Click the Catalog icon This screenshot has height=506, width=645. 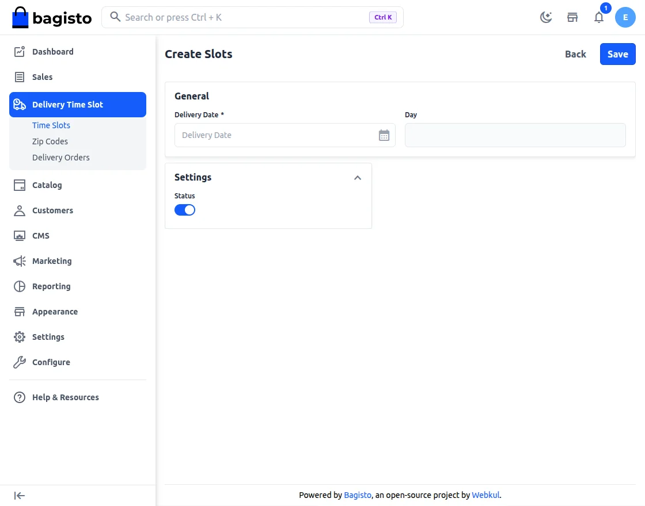click(x=20, y=185)
